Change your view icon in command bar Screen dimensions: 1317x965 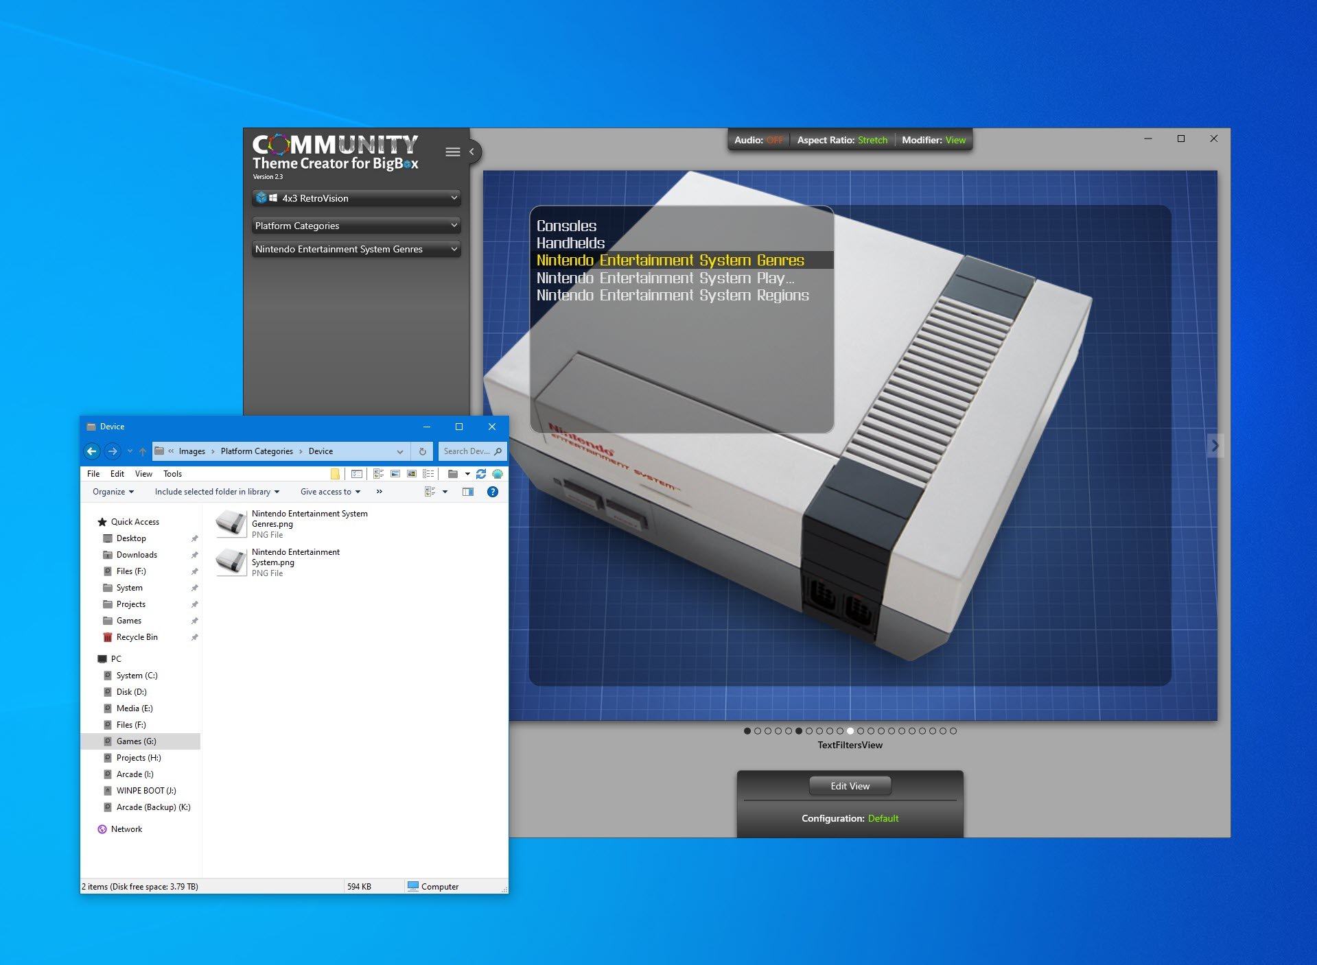click(430, 492)
